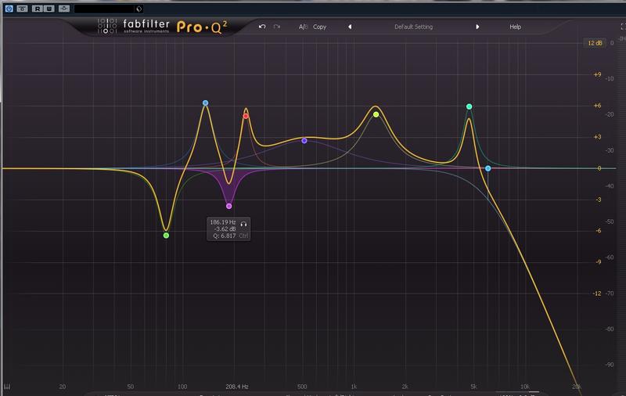Click the 500 frequency axis label
Viewport: 626px width, 396px height.
(x=302, y=387)
